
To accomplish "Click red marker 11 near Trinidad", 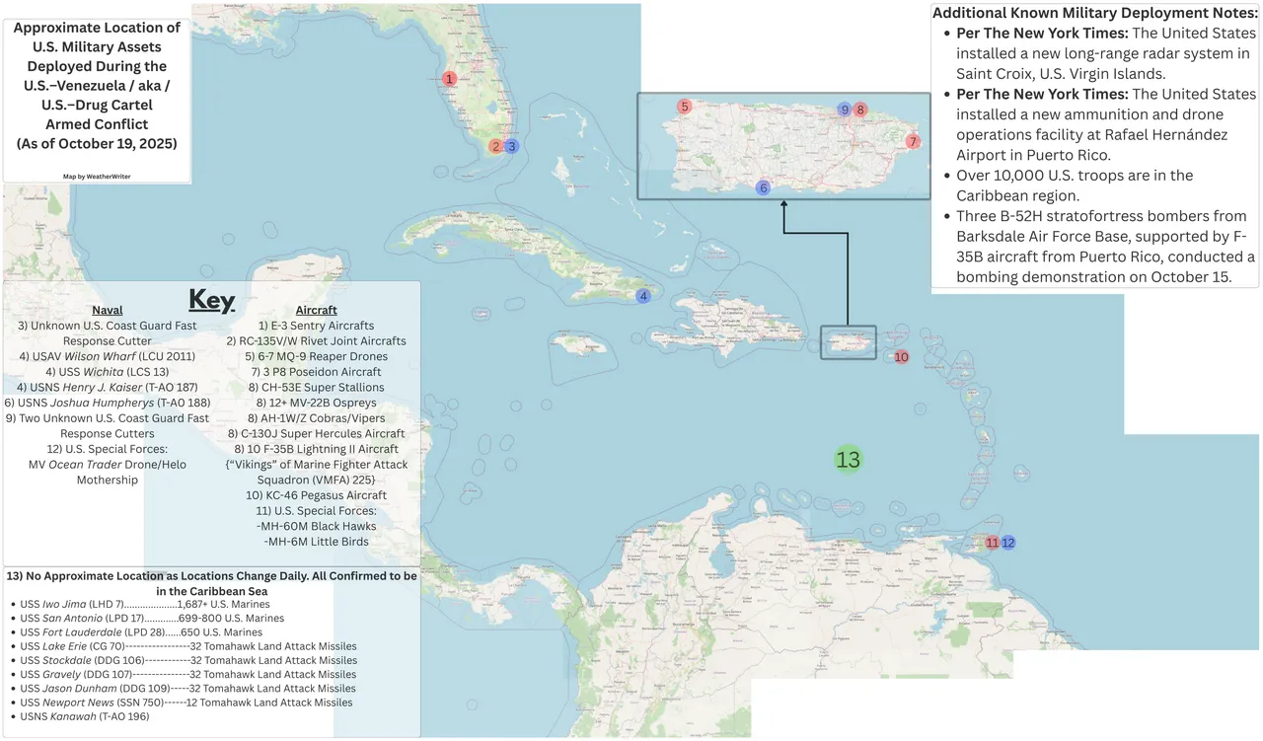I will point(992,543).
